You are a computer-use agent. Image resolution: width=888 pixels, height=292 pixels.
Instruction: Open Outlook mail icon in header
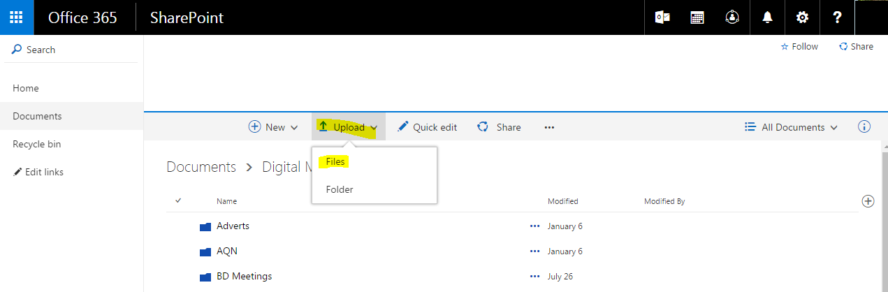coord(662,17)
